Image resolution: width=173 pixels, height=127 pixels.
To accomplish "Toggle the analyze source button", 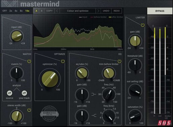I will (x=9, y=93).
